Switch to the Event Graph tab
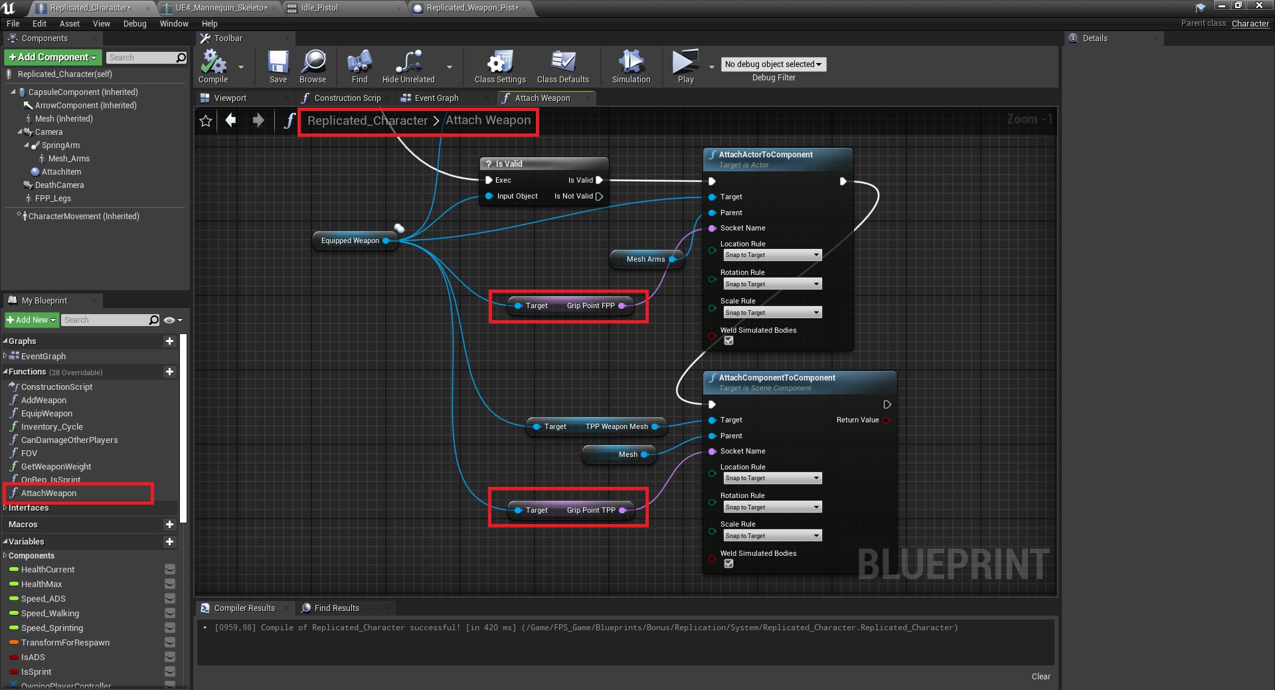The width and height of the screenshot is (1275, 690). point(436,98)
